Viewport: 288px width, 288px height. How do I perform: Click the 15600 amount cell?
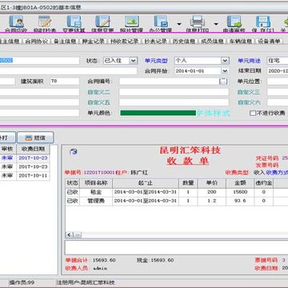coord(240,192)
